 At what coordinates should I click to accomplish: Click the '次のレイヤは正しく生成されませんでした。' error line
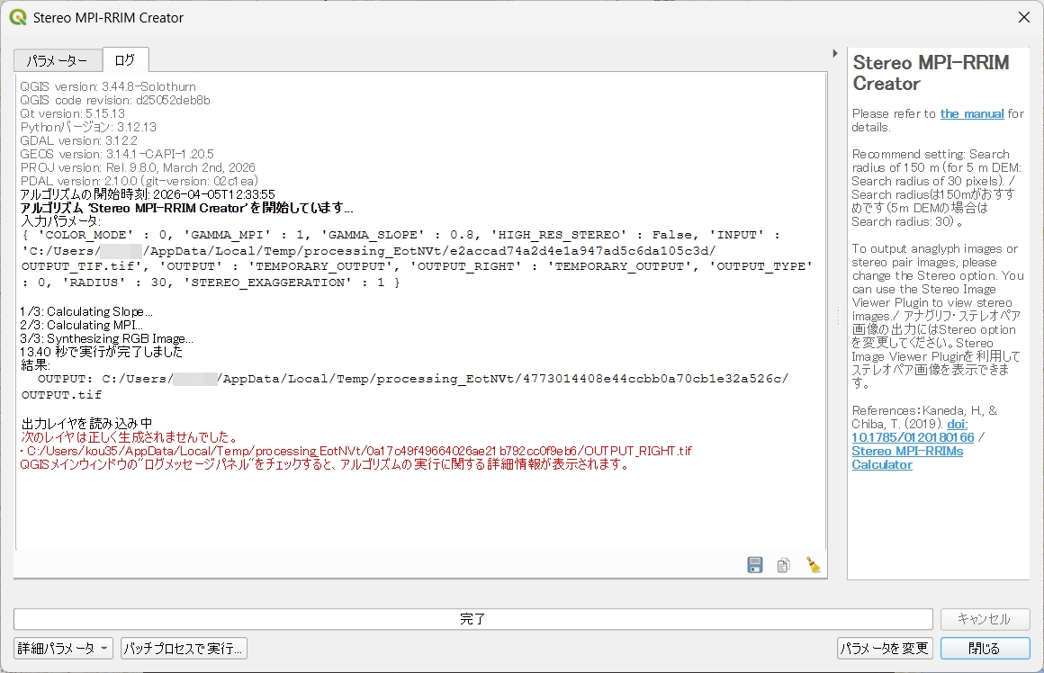click(130, 437)
